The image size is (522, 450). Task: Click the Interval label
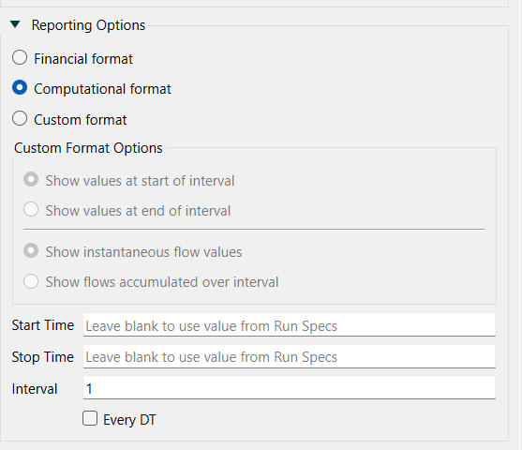(x=35, y=389)
